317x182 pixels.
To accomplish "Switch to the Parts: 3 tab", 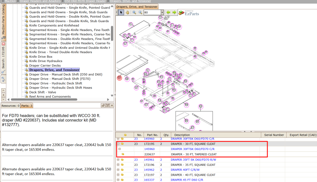I will pos(27,106).
